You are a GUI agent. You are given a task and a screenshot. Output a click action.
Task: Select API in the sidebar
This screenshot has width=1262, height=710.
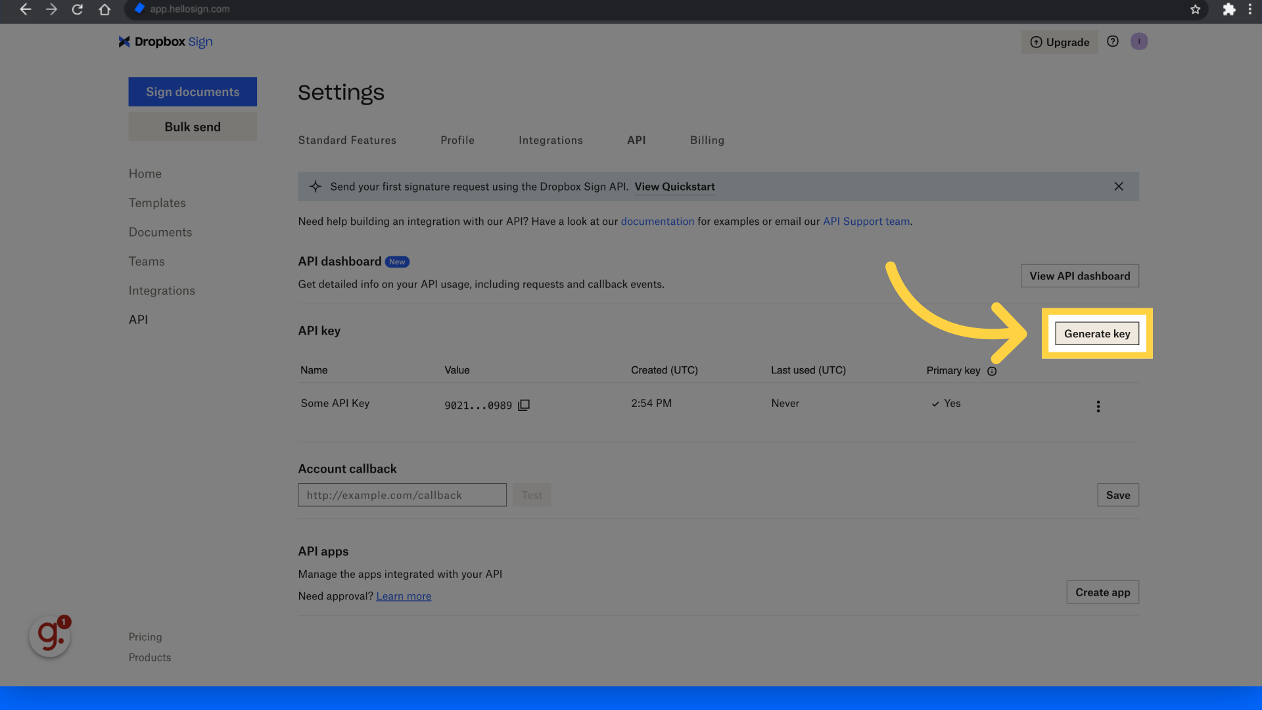pyautogui.click(x=138, y=319)
